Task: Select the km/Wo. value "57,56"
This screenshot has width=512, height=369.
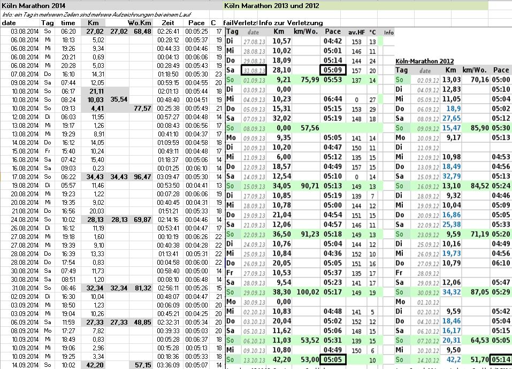Action: click(310, 128)
